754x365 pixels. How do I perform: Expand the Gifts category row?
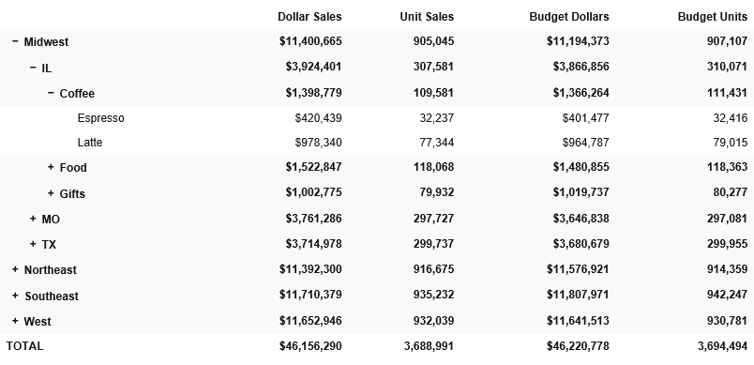[x=51, y=193]
